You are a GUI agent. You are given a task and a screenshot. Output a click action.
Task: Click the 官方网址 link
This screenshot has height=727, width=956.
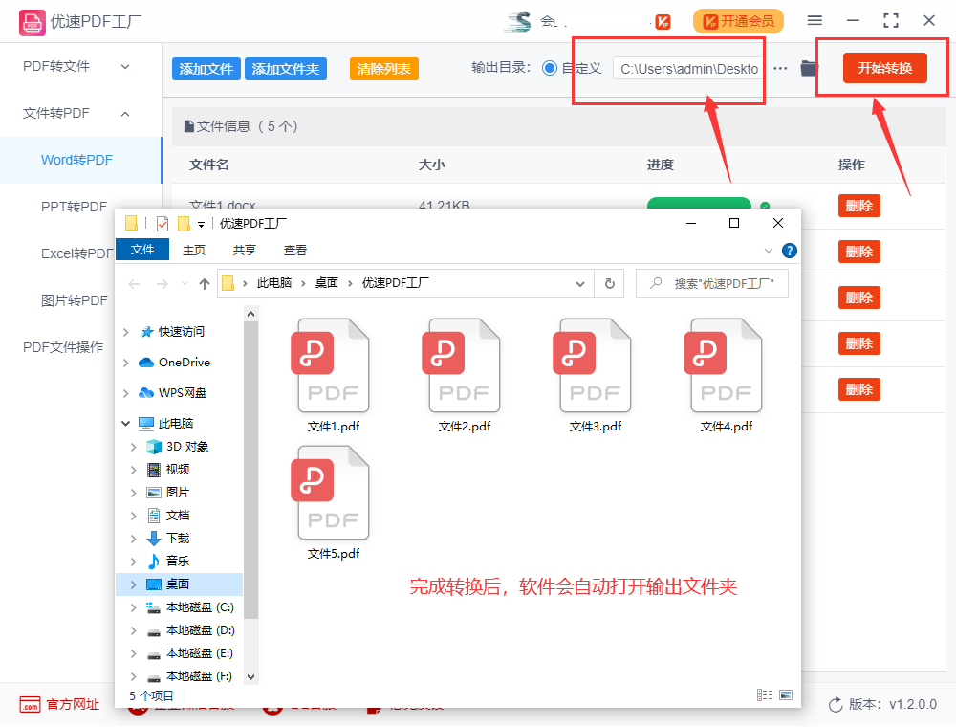[58, 705]
